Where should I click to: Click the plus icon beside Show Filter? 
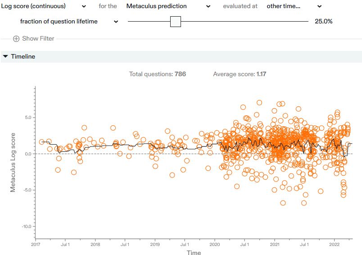pyautogui.click(x=16, y=39)
